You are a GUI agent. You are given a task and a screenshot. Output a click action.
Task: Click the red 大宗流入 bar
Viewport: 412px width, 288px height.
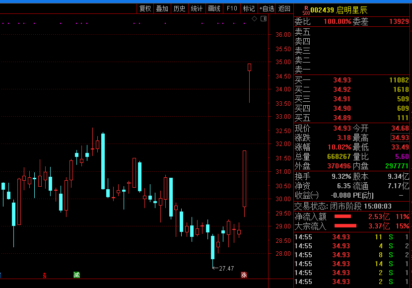coord(345,226)
